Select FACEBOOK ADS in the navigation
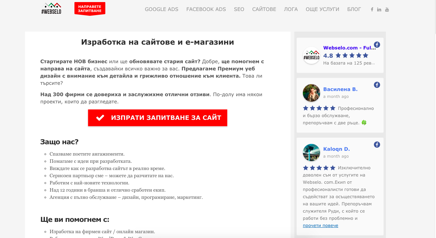The width and height of the screenshot is (436, 238). point(206,9)
